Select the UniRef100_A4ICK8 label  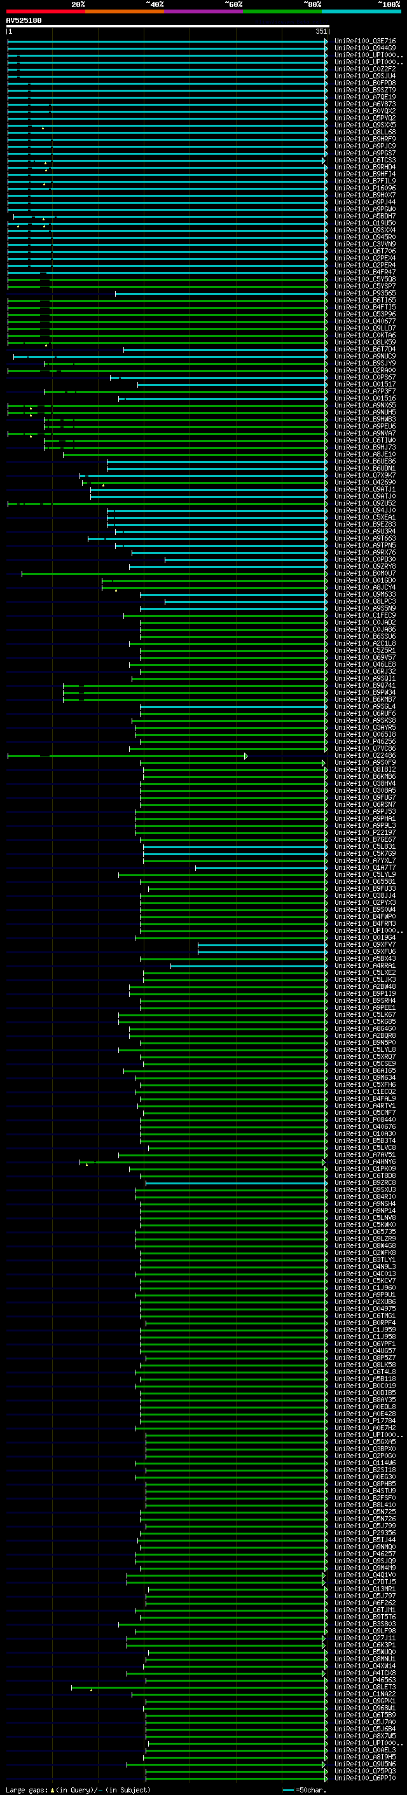point(365,1672)
